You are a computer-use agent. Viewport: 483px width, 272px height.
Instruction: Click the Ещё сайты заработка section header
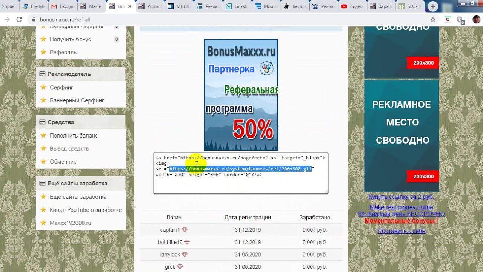(81, 183)
